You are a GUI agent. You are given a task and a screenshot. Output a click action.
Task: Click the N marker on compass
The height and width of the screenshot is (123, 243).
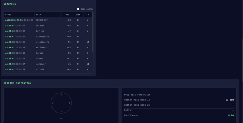pyautogui.click(x=61, y=94)
